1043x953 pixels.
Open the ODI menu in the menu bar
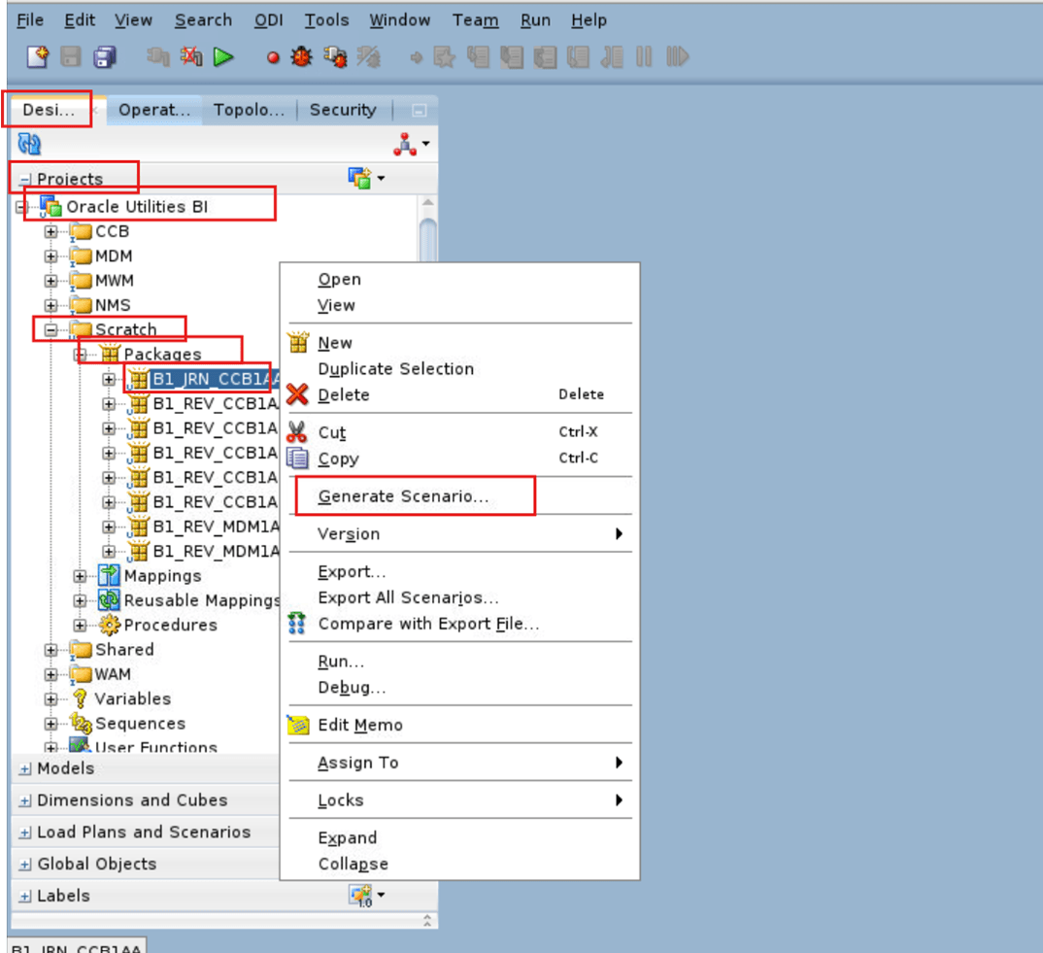pyautogui.click(x=268, y=19)
